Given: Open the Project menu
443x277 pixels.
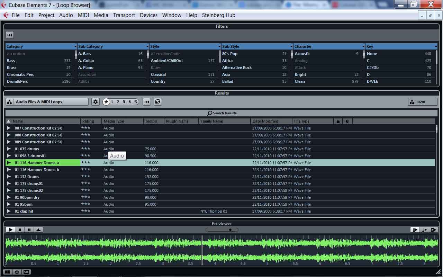Looking at the screenshot, I should 46,15.
